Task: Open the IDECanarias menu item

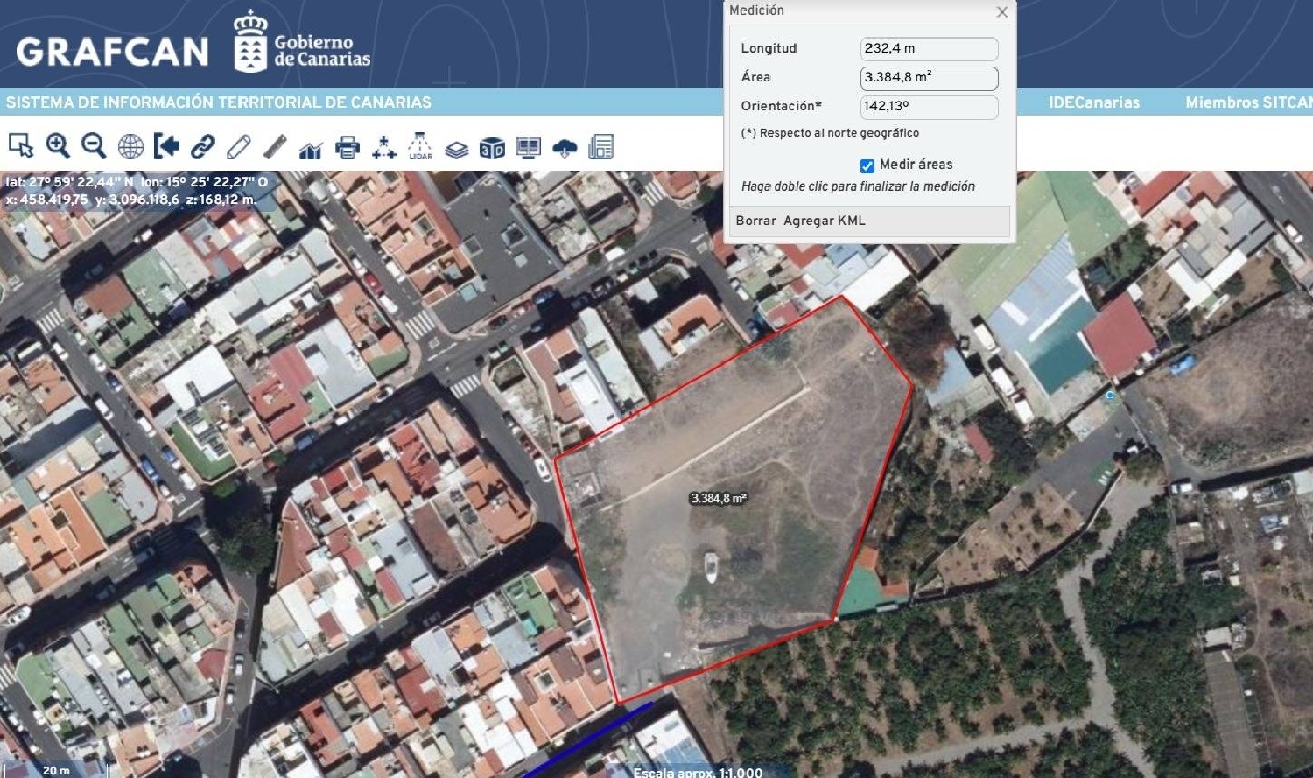Action: point(1094,102)
